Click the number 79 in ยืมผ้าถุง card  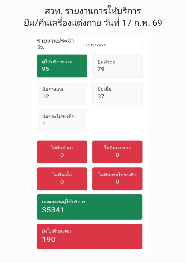(101, 69)
